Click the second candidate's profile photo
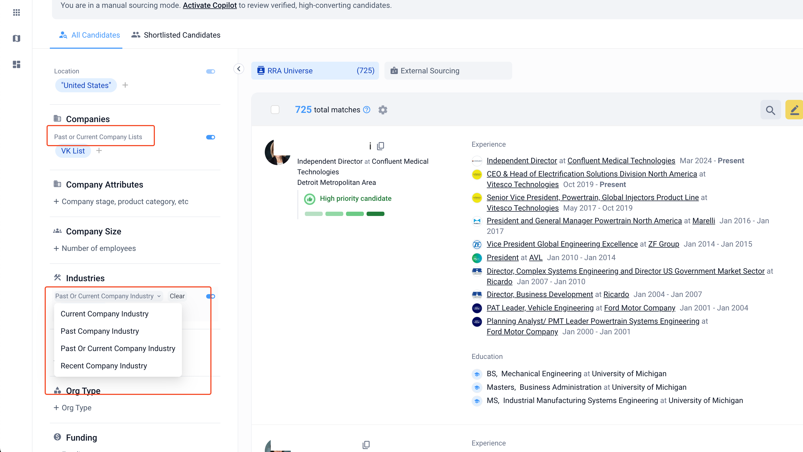Viewport: 803px width, 452px height. 278,446
